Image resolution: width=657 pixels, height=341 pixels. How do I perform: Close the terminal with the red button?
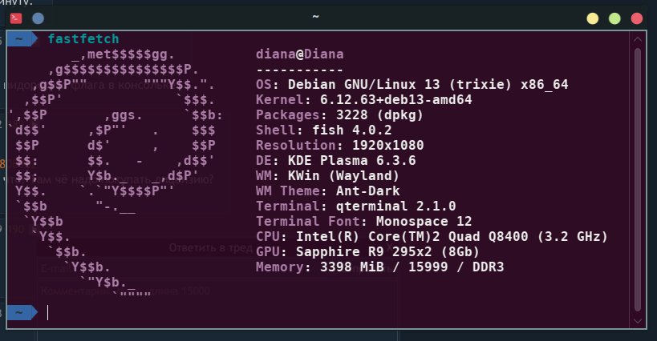pos(637,18)
